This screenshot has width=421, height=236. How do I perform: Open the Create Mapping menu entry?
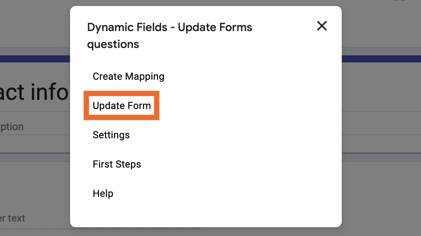click(128, 77)
